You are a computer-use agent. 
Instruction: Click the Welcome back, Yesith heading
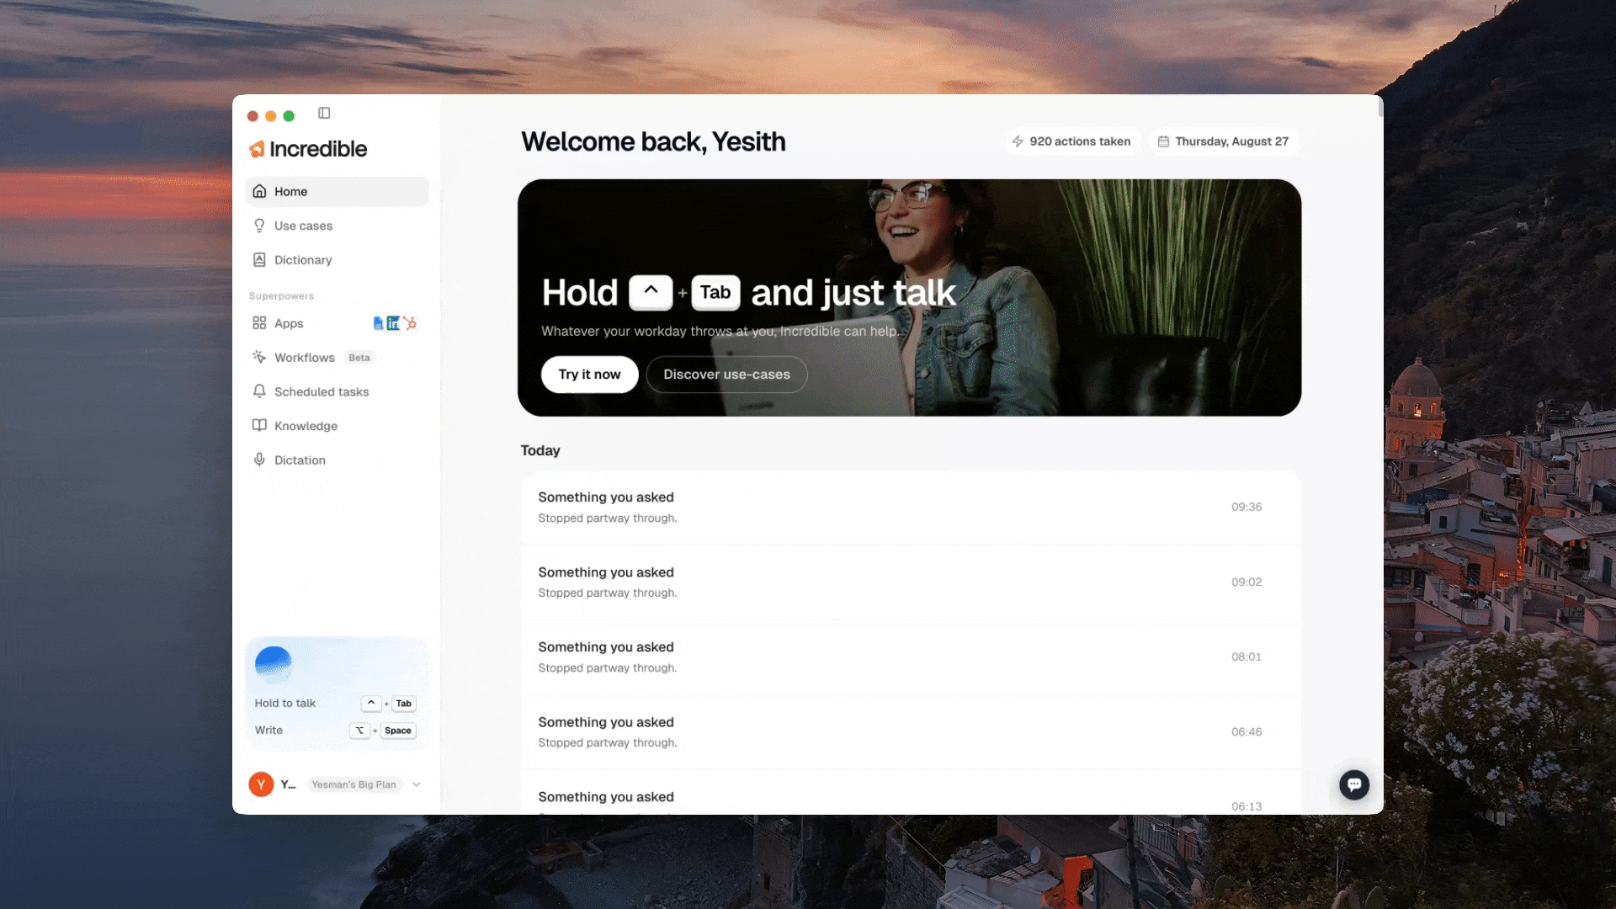pos(653,141)
